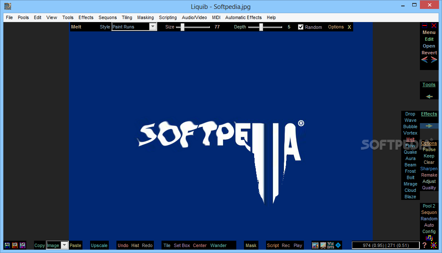Open the Masking menu
The width and height of the screenshot is (442, 253).
[145, 17]
